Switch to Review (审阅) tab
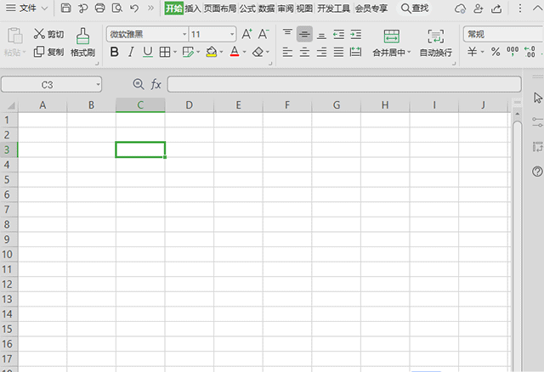 (286, 8)
